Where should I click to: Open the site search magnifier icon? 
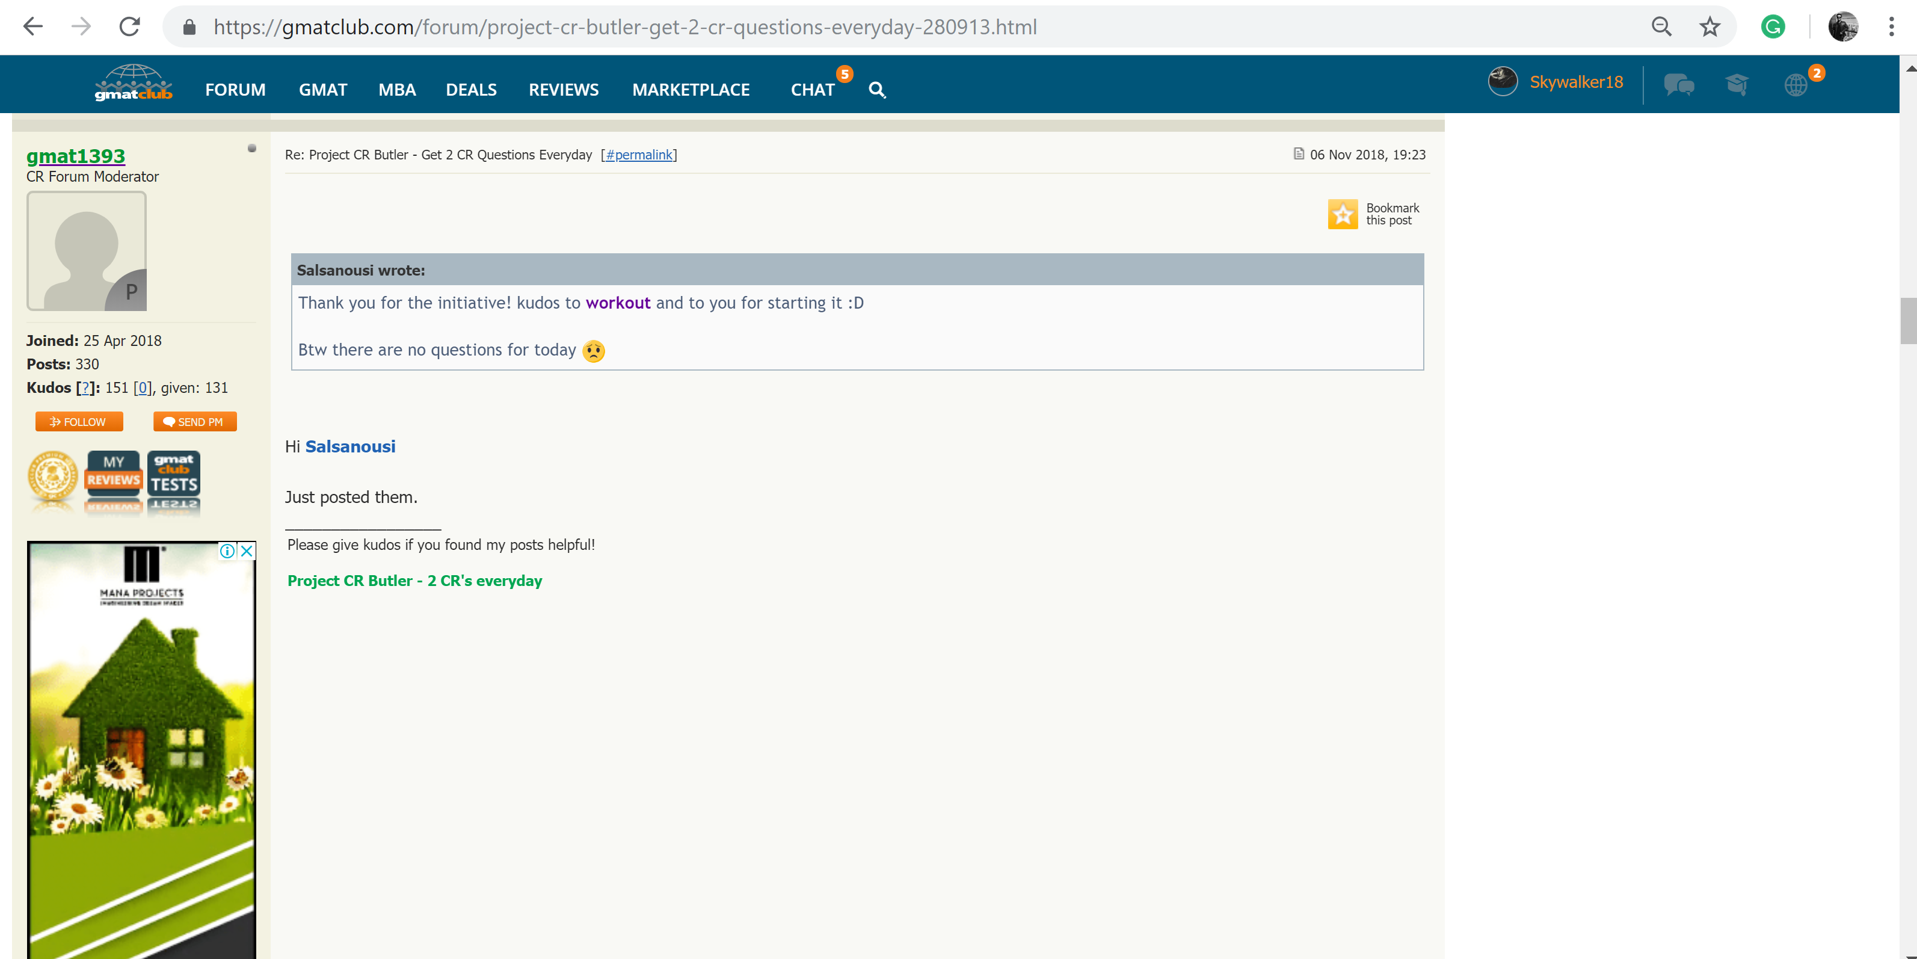click(x=876, y=90)
